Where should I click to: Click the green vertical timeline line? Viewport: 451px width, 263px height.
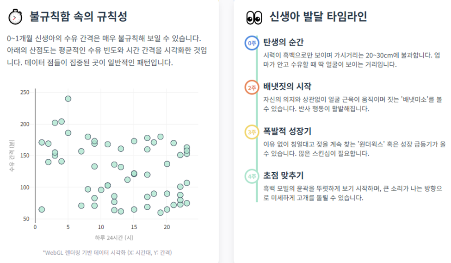click(257, 119)
